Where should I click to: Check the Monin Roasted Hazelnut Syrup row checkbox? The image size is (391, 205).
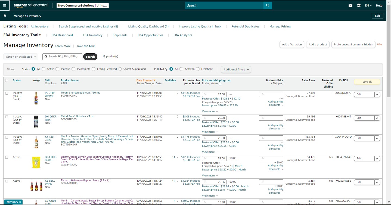(x=7, y=137)
